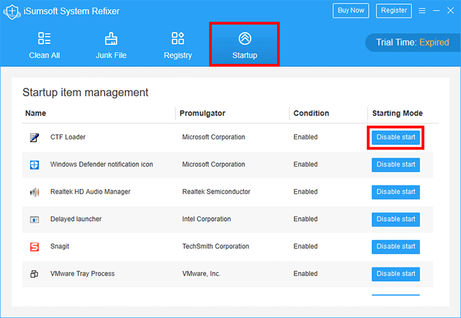Image resolution: width=461 pixels, height=318 pixels.
Task: Click Realtek Semiconductor promulgator cell
Action: (x=216, y=192)
